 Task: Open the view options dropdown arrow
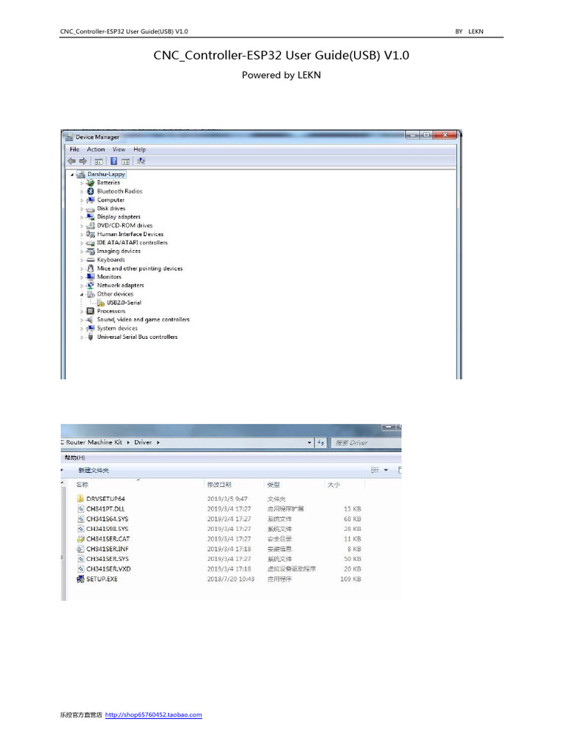386,470
